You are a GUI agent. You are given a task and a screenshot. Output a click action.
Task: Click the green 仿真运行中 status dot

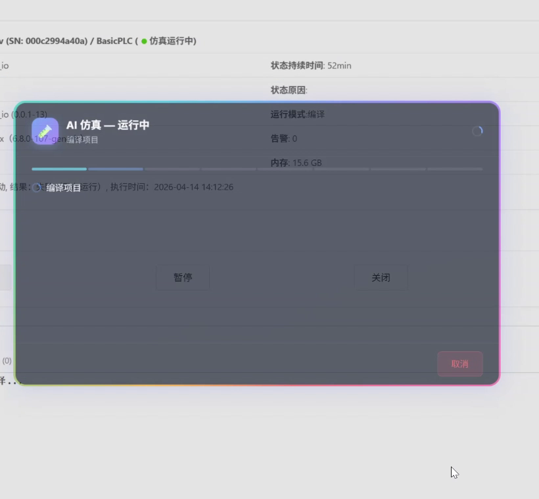coord(144,41)
